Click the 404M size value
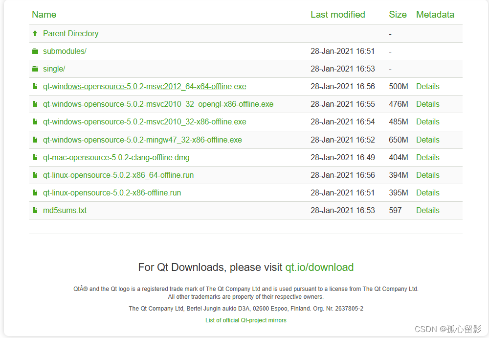 tap(398, 157)
